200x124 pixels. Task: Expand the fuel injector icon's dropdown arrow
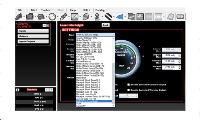coord(24,17)
